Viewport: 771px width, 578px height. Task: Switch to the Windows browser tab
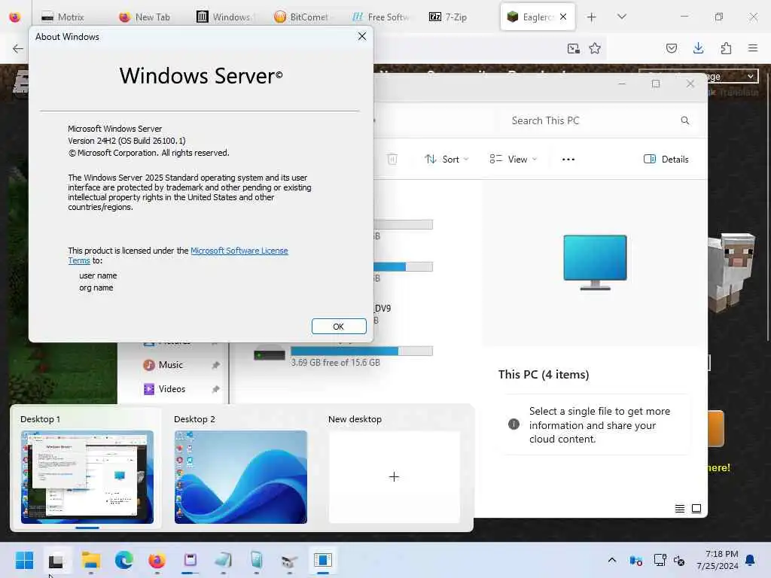pos(224,17)
